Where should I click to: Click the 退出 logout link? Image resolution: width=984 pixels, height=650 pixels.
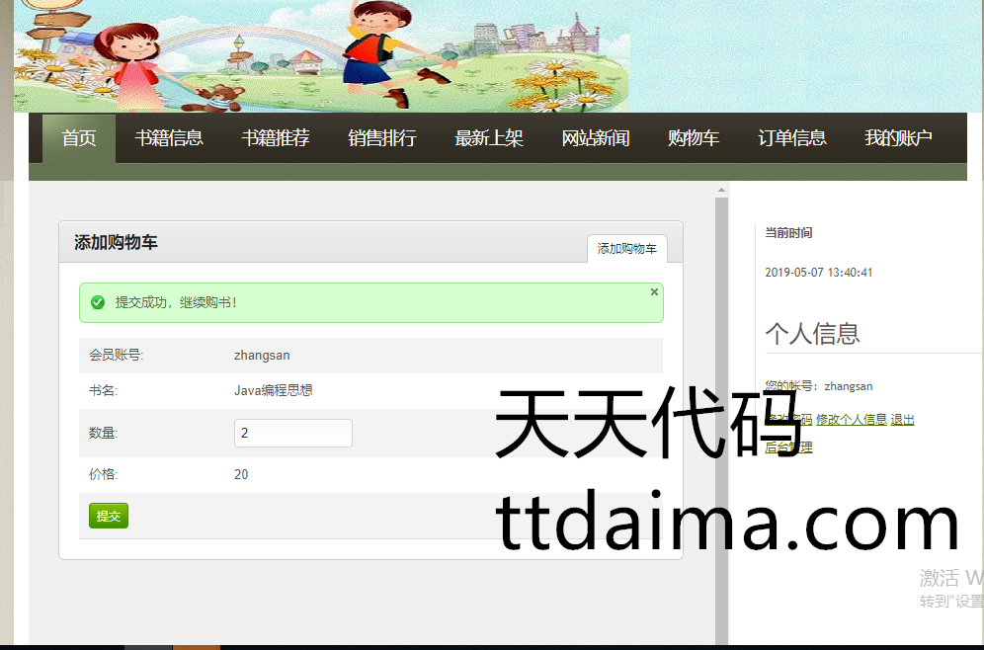pyautogui.click(x=903, y=420)
